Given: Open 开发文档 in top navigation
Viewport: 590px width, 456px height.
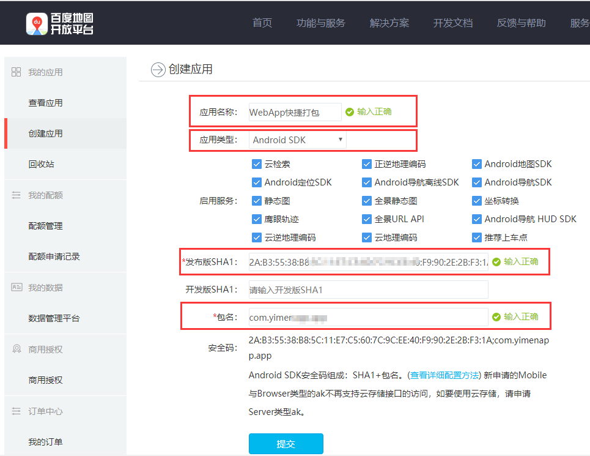Looking at the screenshot, I should pos(453,23).
